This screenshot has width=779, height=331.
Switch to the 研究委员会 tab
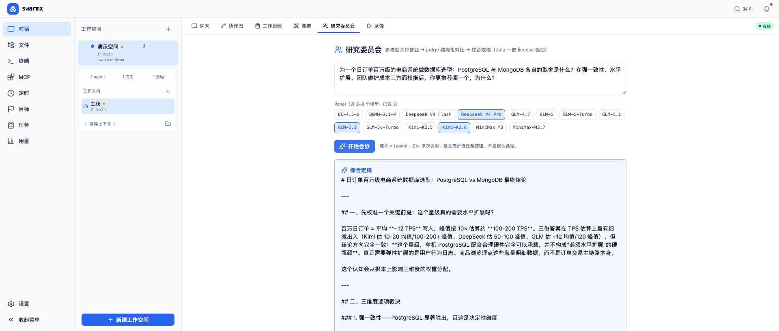[339, 26]
